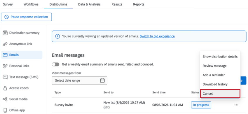248x114 pixels.
Task: Choose Add a reminder option
Action: point(220,75)
